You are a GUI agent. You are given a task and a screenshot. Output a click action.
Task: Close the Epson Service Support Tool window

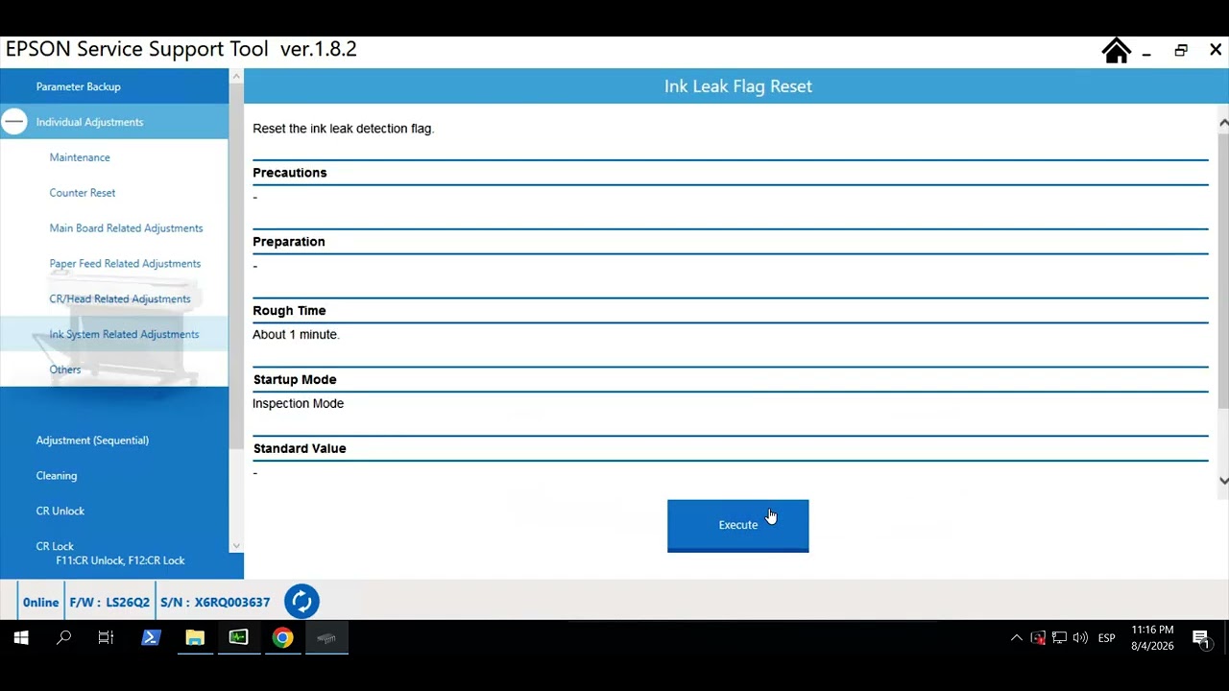(x=1215, y=51)
